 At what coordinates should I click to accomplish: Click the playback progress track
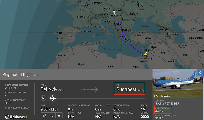[x=102, y=98]
